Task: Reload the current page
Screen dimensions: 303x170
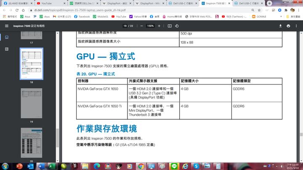Action: coord(17,10)
